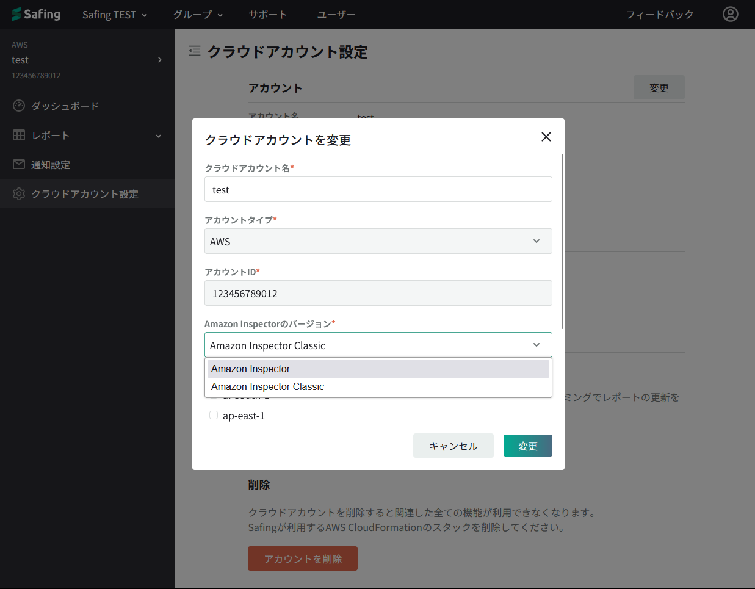Click the Safing logo in header
Image resolution: width=755 pixels, height=589 pixels.
36,14
